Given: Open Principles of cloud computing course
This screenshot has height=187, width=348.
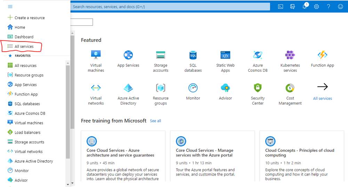Looking at the screenshot, I should point(302,156).
